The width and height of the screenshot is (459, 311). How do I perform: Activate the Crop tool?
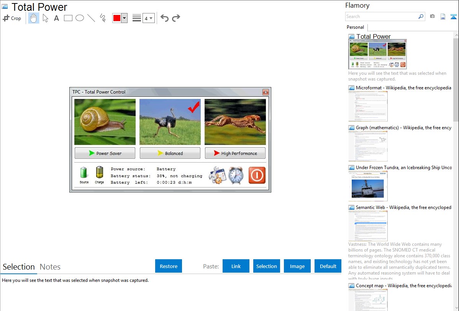point(12,18)
